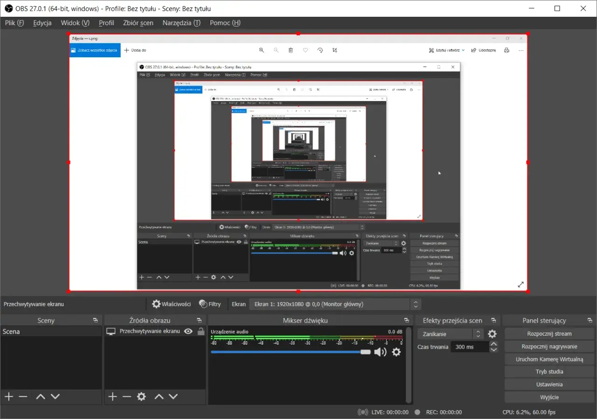The height and width of the screenshot is (419, 597).
Task: Toggle Tryb studia mode
Action: [549, 372]
